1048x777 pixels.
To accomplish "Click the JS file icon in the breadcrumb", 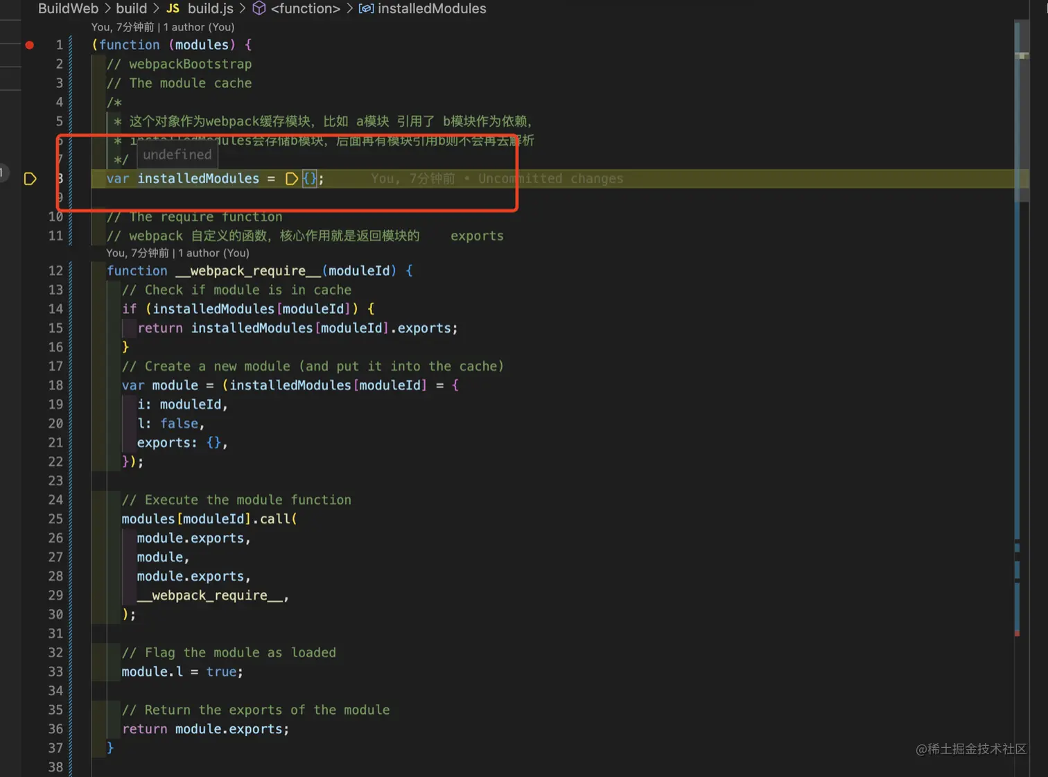I will (173, 8).
